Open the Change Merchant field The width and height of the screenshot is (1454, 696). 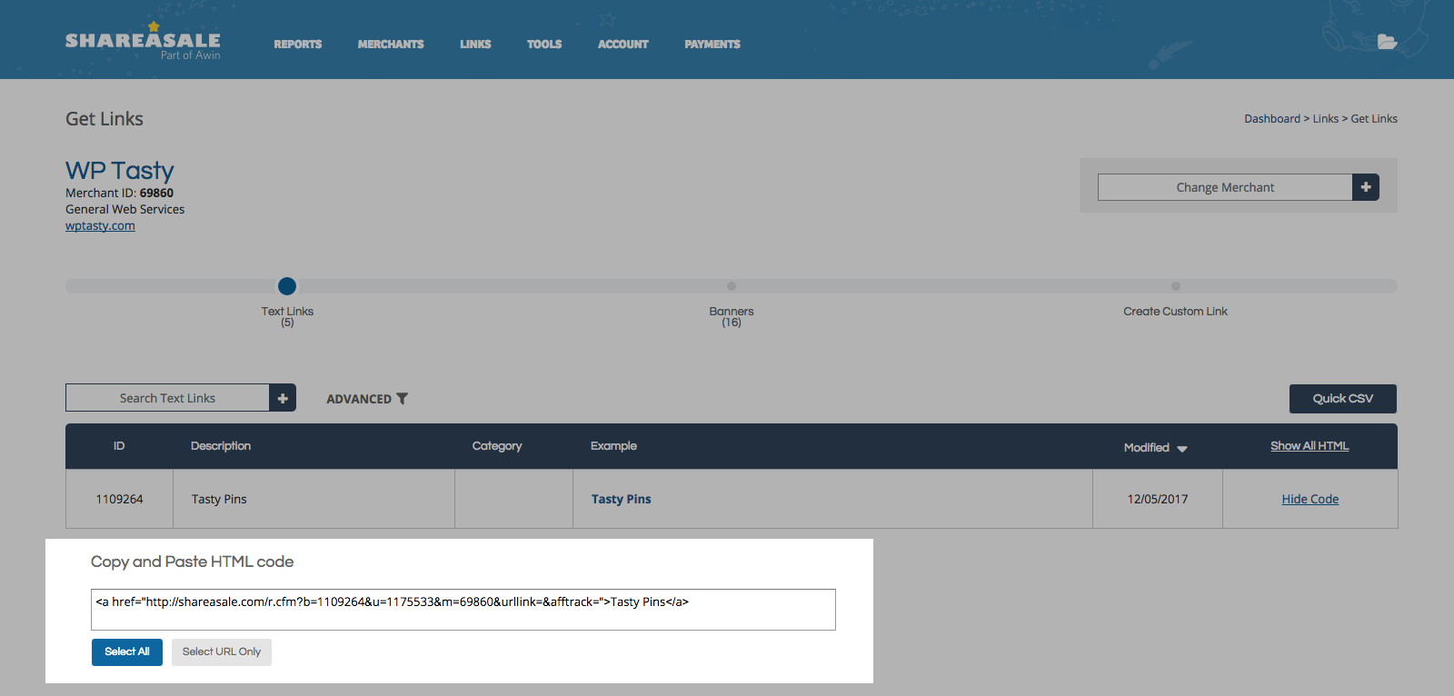click(1225, 187)
